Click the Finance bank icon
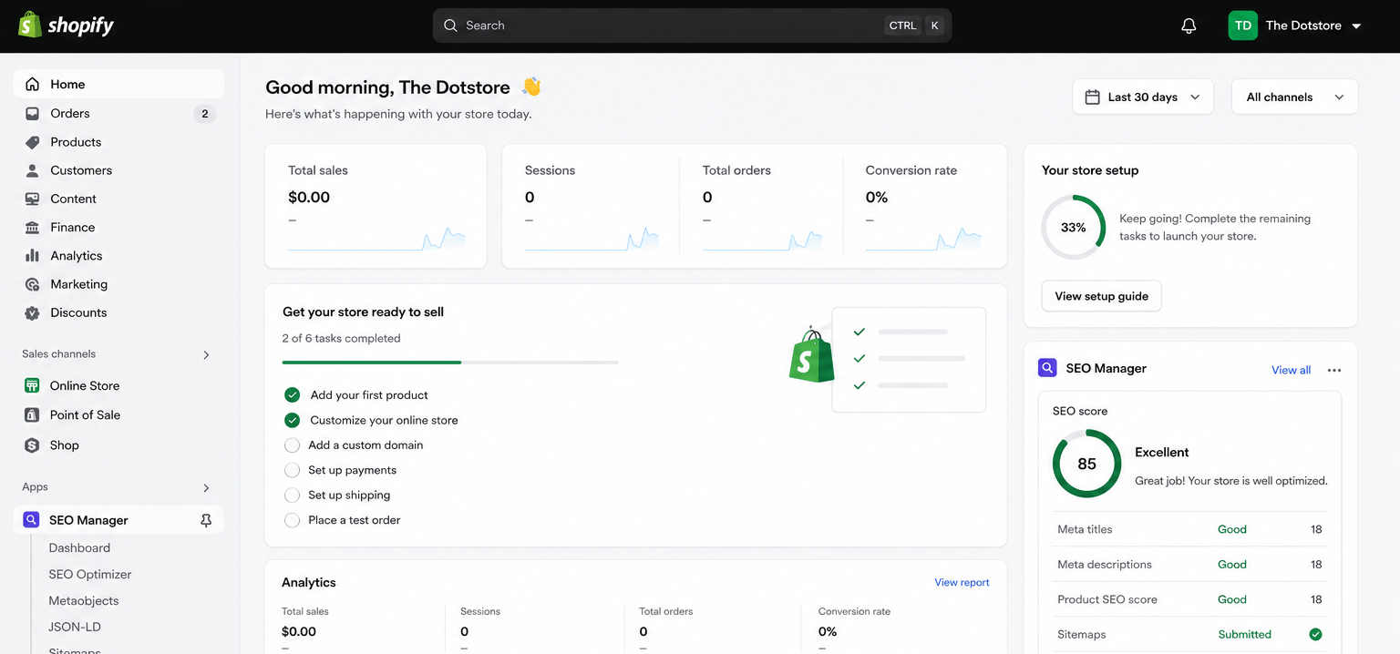The height and width of the screenshot is (654, 1400). coord(33,227)
